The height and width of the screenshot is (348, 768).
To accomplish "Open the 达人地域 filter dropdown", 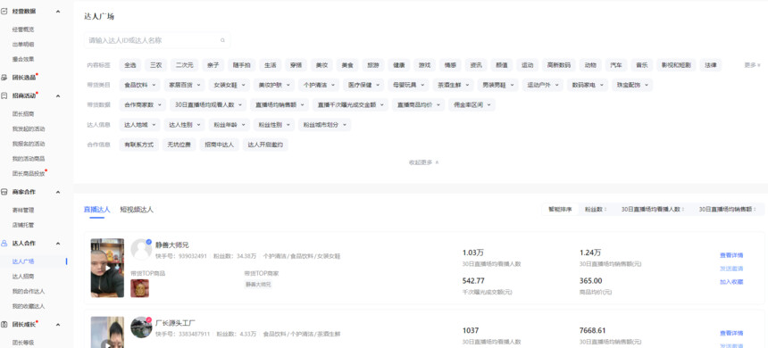I will 139,125.
